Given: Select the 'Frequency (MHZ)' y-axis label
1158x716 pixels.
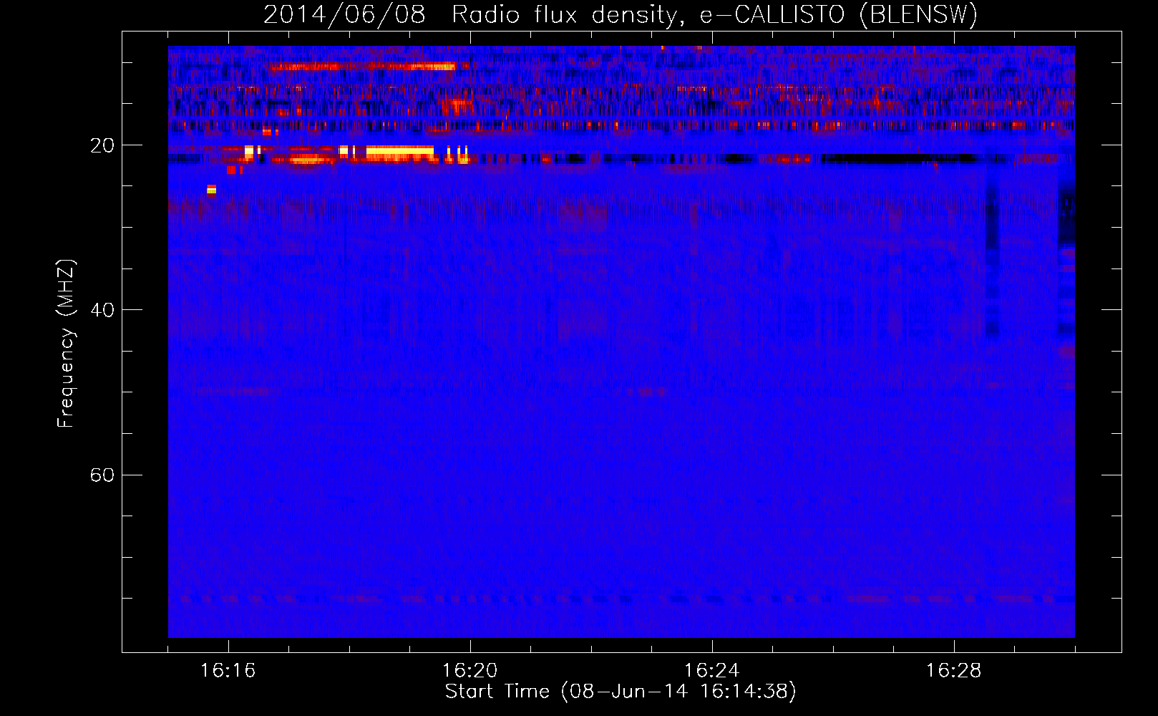Looking at the screenshot, I should pyautogui.click(x=66, y=344).
